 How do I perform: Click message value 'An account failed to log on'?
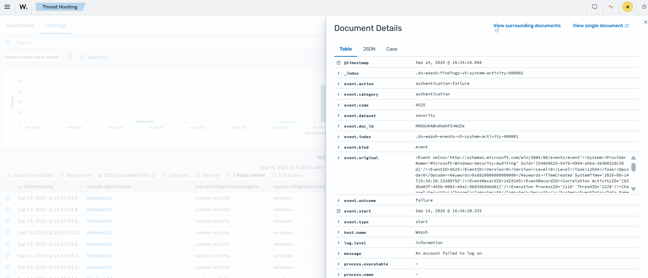coord(449,253)
